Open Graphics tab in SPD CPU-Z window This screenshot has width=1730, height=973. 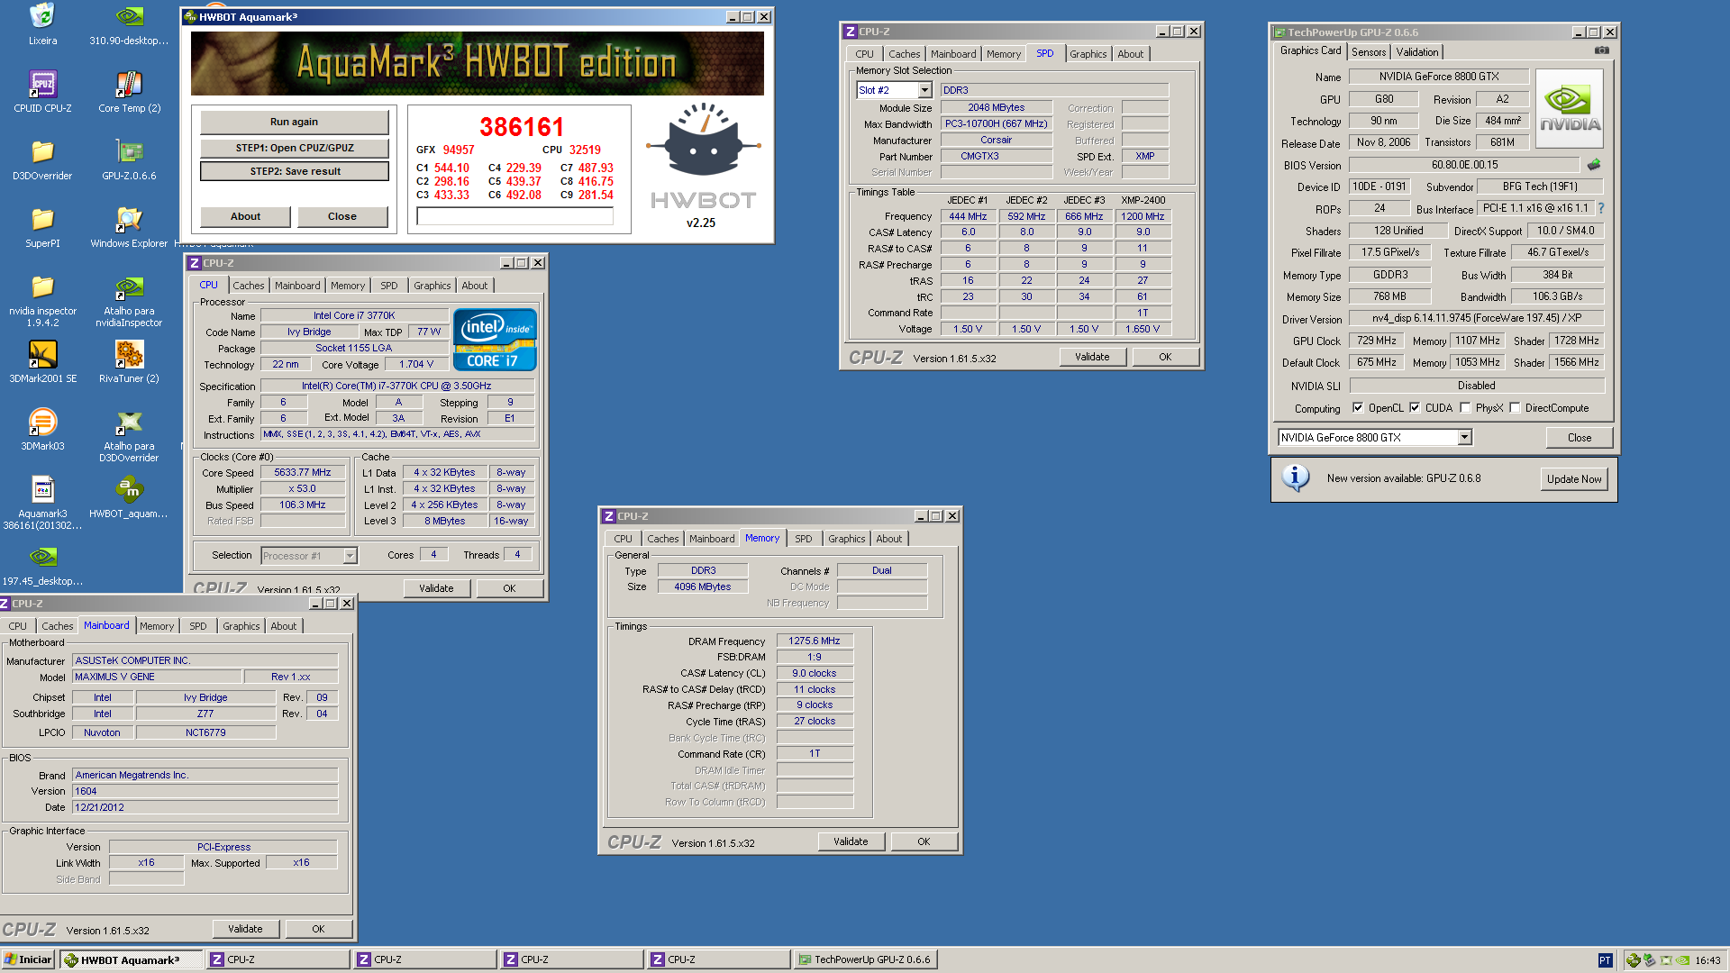click(1088, 54)
